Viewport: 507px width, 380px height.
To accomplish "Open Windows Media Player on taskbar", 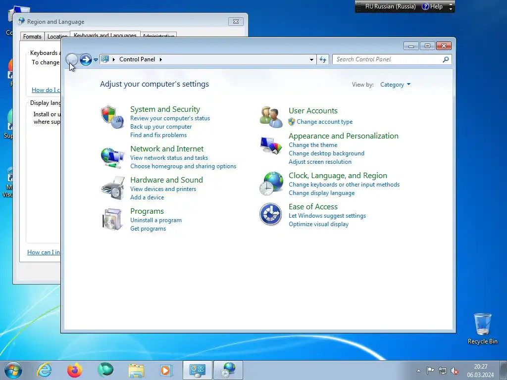I will point(166,370).
